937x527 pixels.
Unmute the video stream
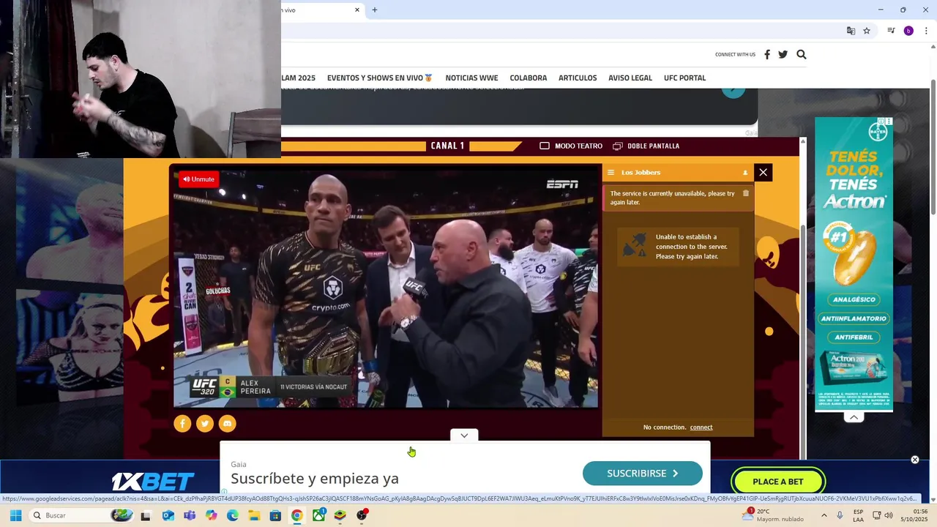[x=199, y=179]
